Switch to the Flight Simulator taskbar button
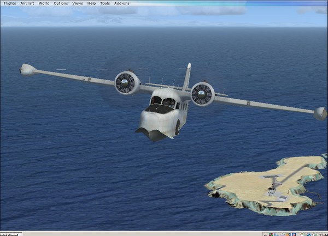 click(10, 234)
